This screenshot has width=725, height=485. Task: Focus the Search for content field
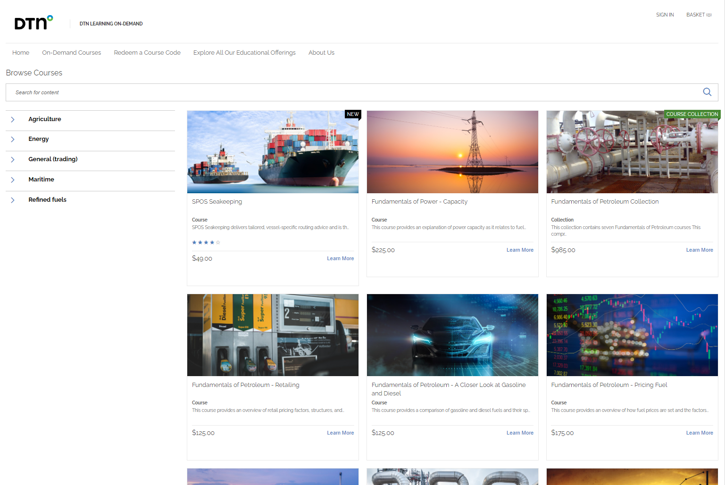[362, 92]
